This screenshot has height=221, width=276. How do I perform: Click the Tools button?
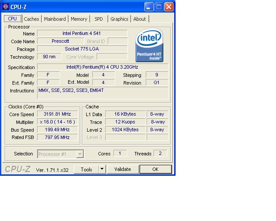coord(86,169)
